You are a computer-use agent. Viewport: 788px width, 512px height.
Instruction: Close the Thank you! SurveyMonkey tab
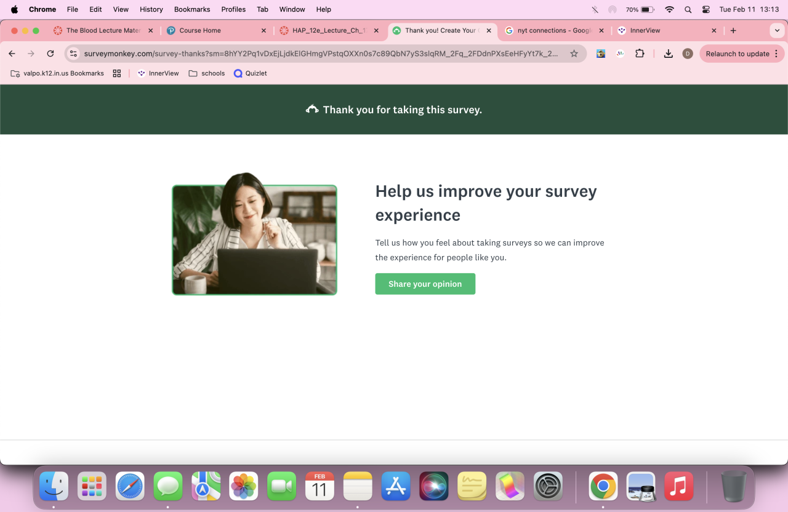point(489,30)
